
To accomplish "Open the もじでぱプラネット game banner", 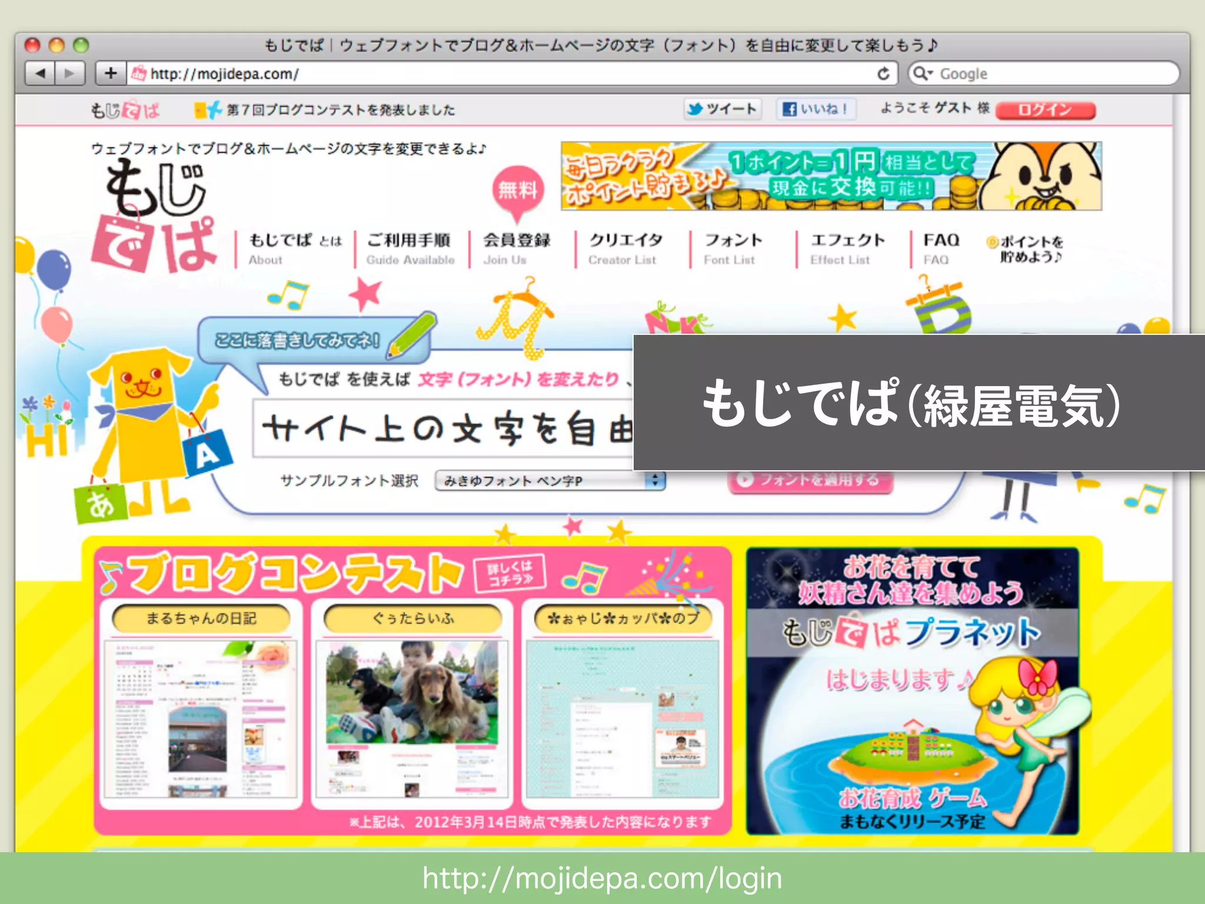I will (913, 691).
